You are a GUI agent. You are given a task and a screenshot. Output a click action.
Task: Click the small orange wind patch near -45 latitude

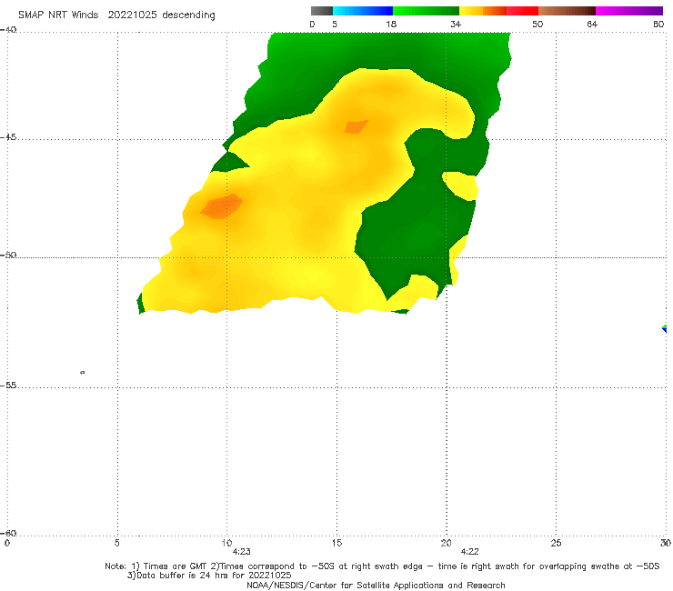(x=357, y=127)
